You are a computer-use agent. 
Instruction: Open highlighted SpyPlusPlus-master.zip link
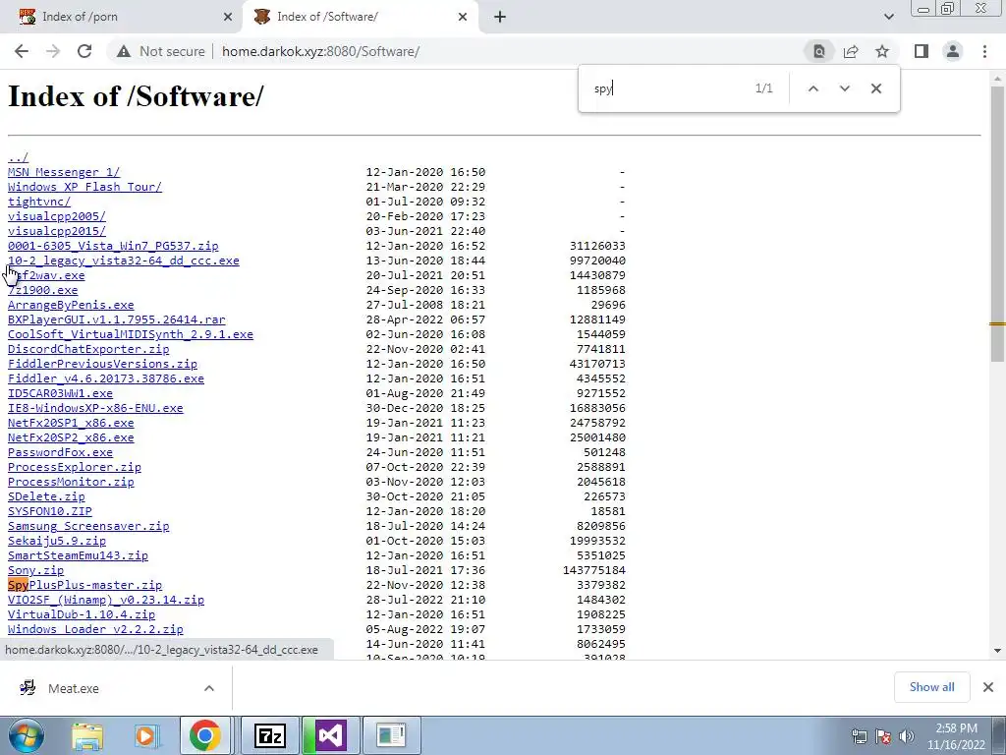click(84, 586)
